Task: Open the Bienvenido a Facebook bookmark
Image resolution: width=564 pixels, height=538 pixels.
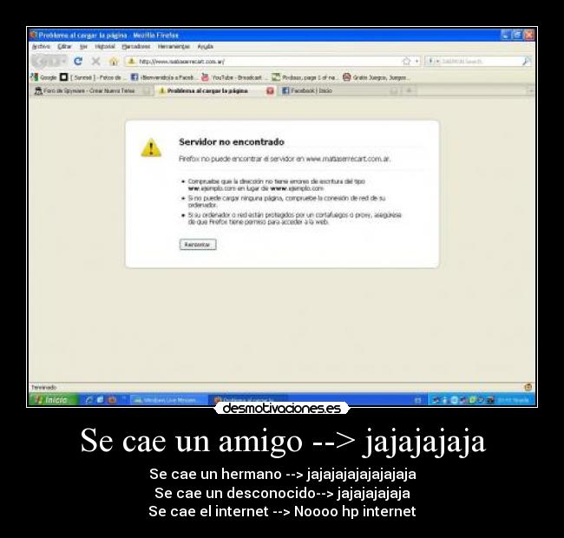Action: [x=162, y=77]
